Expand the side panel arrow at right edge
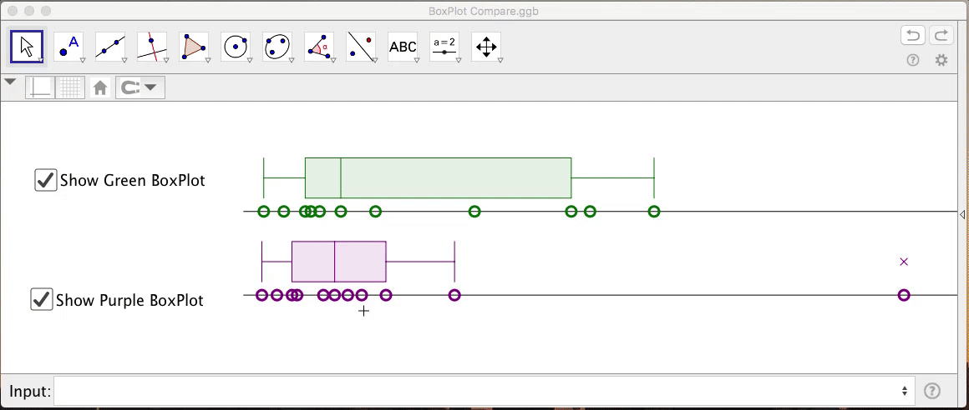Viewport: 969px width, 410px height. pos(963,214)
